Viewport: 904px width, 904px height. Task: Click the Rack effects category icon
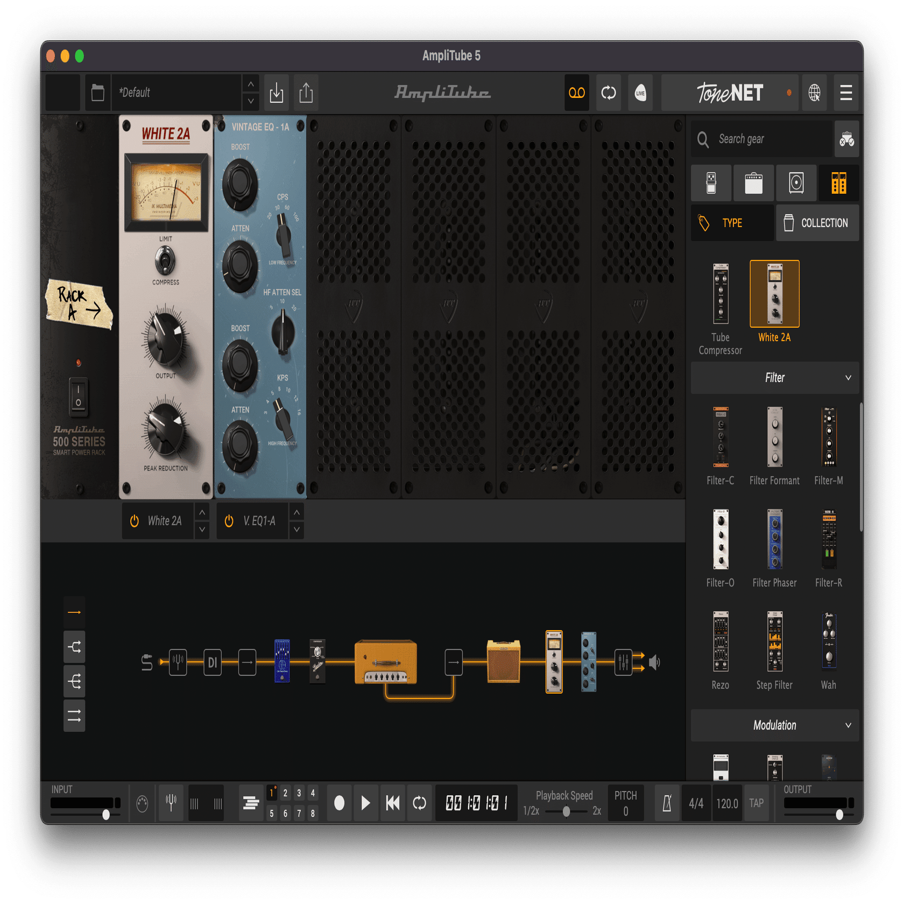pyautogui.click(x=839, y=183)
